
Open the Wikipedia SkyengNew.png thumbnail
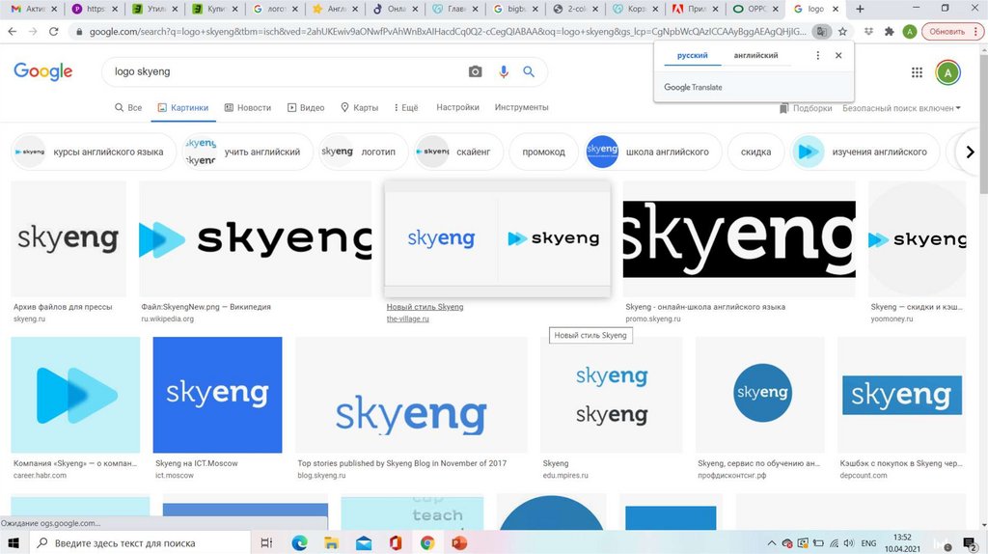click(x=255, y=238)
